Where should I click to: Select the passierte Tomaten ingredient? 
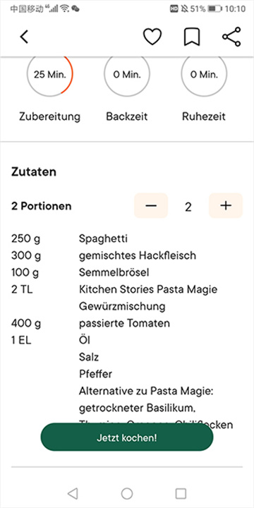pyautogui.click(x=124, y=323)
